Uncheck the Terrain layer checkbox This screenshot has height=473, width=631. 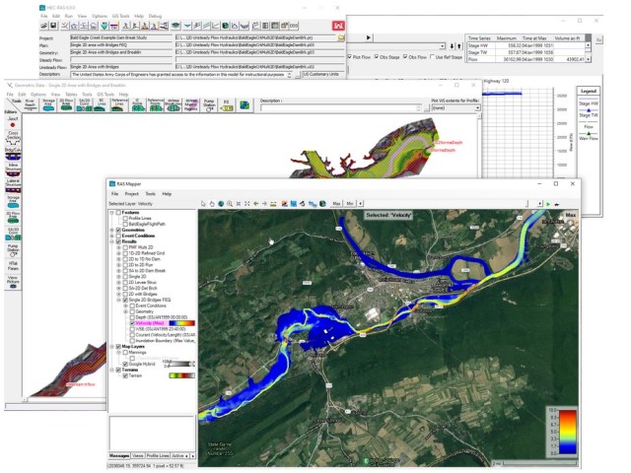pos(125,375)
